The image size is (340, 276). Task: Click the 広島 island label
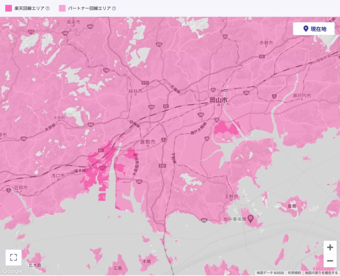(x=118, y=268)
